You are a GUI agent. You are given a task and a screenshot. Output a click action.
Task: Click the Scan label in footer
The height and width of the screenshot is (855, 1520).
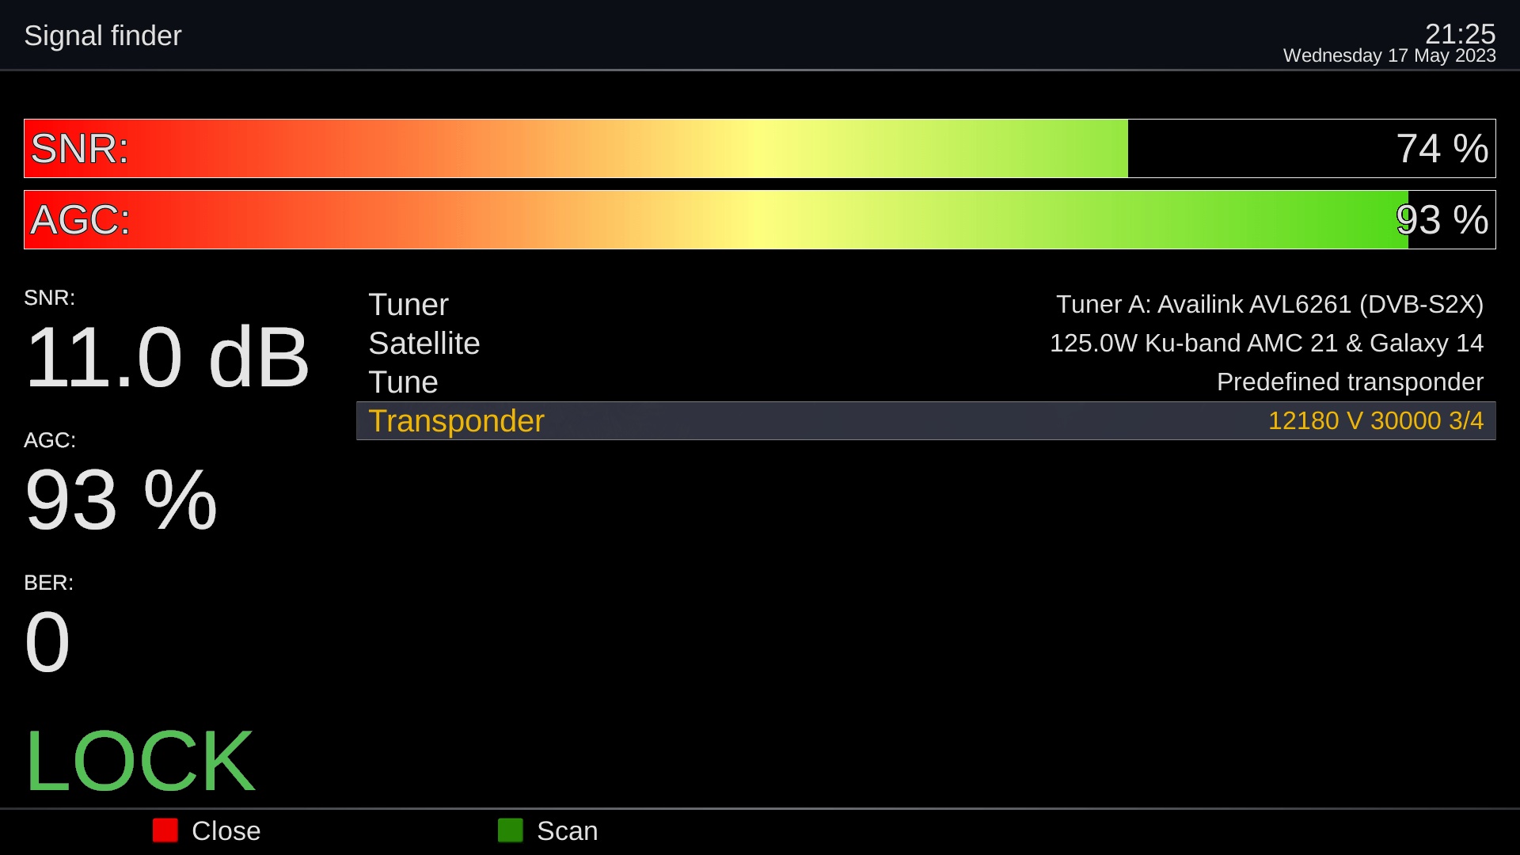[x=567, y=830]
